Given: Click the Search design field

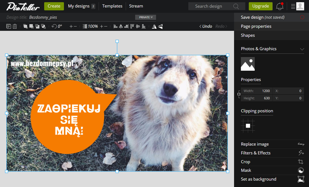Looking at the screenshot, I should [217, 6].
